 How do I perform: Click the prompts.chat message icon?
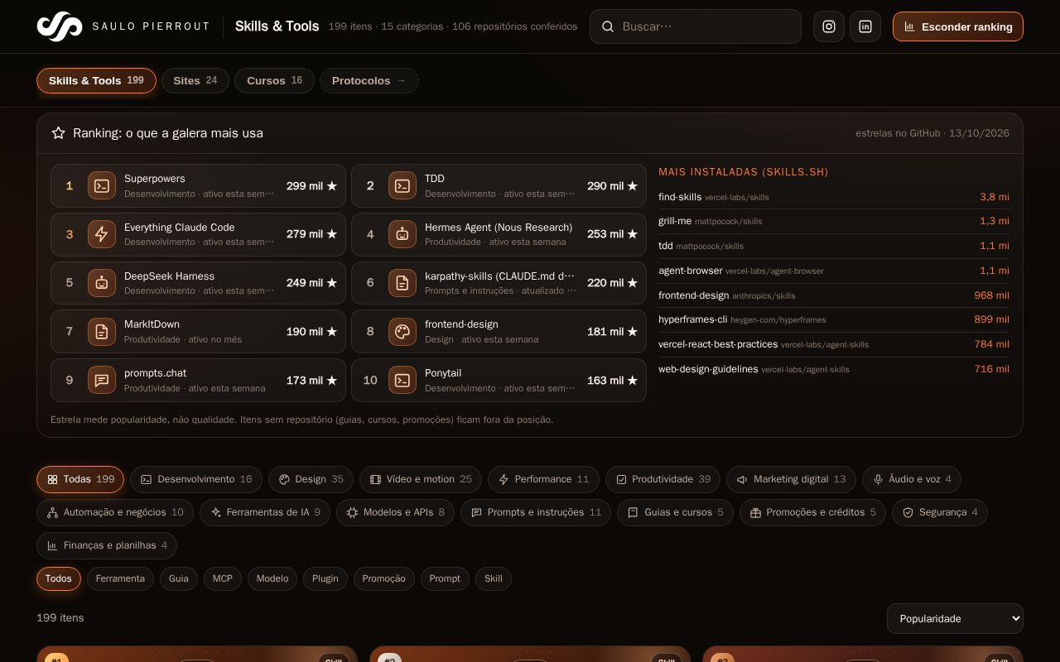pyautogui.click(x=101, y=381)
